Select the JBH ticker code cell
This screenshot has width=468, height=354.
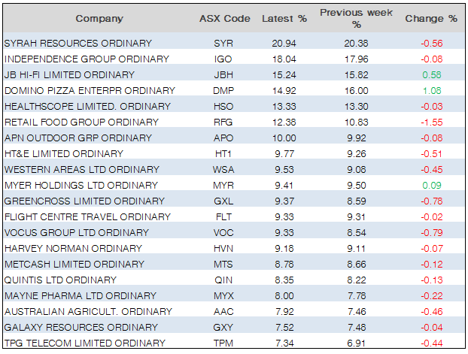click(x=223, y=75)
